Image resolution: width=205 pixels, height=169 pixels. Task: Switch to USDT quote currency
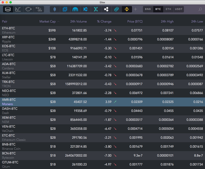pos(179,9)
